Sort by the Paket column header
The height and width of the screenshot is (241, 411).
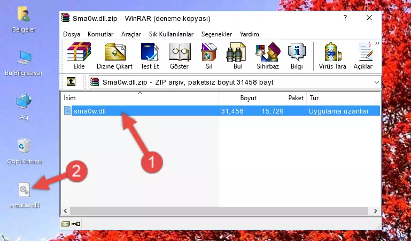pyautogui.click(x=283, y=98)
